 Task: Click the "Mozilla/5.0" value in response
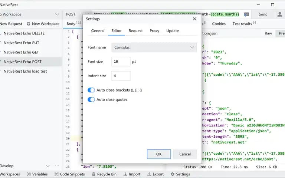coord(240,120)
